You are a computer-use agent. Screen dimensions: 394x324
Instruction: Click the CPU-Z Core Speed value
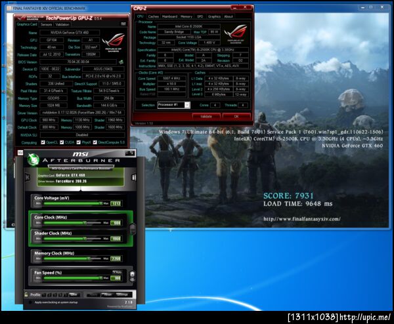pyautogui.click(x=171, y=78)
